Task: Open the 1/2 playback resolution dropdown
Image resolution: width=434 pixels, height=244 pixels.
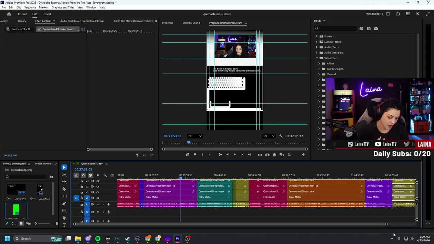Action: [269, 136]
